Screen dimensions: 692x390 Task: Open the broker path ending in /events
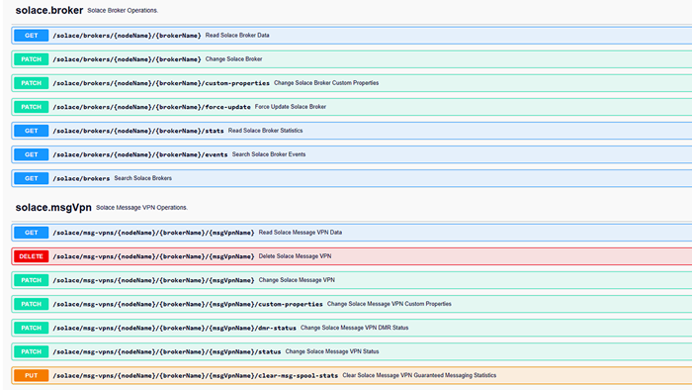[140, 154]
